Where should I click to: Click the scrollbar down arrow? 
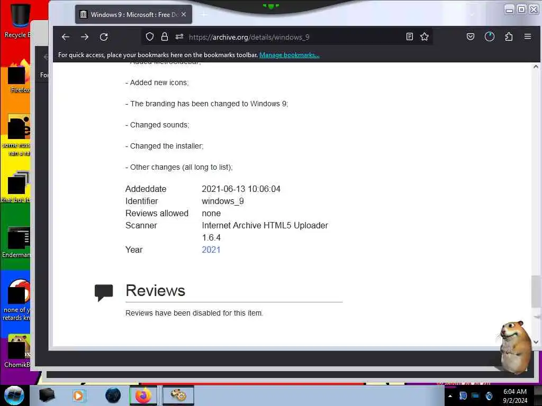[536, 342]
